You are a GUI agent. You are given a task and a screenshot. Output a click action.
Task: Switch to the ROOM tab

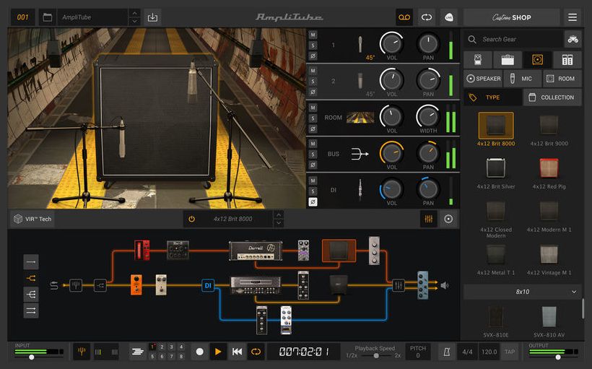coord(562,79)
